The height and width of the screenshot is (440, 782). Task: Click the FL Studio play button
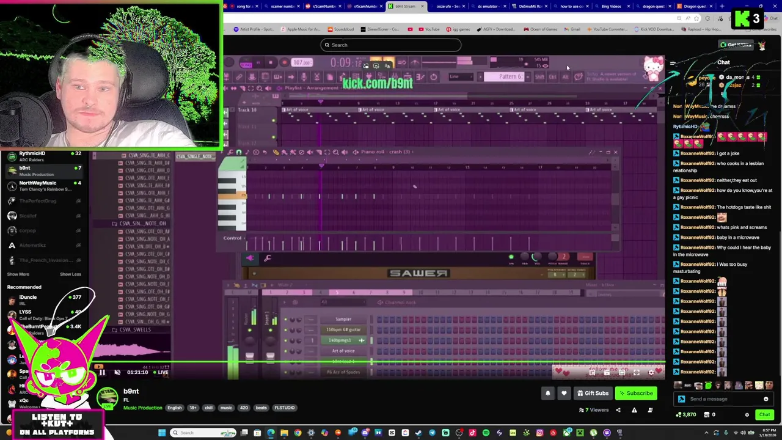click(258, 62)
